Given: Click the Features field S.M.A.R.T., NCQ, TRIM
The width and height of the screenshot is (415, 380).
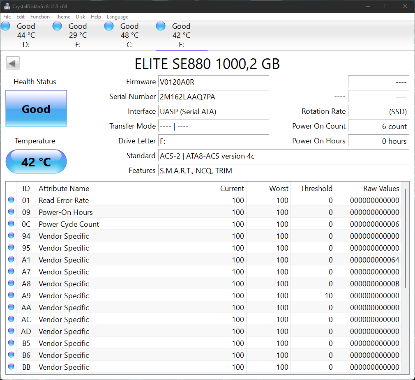Looking at the screenshot, I should [284, 171].
